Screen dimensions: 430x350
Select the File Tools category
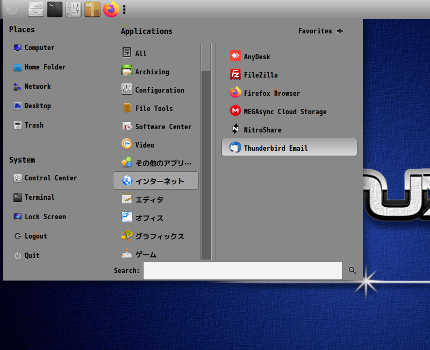156,107
